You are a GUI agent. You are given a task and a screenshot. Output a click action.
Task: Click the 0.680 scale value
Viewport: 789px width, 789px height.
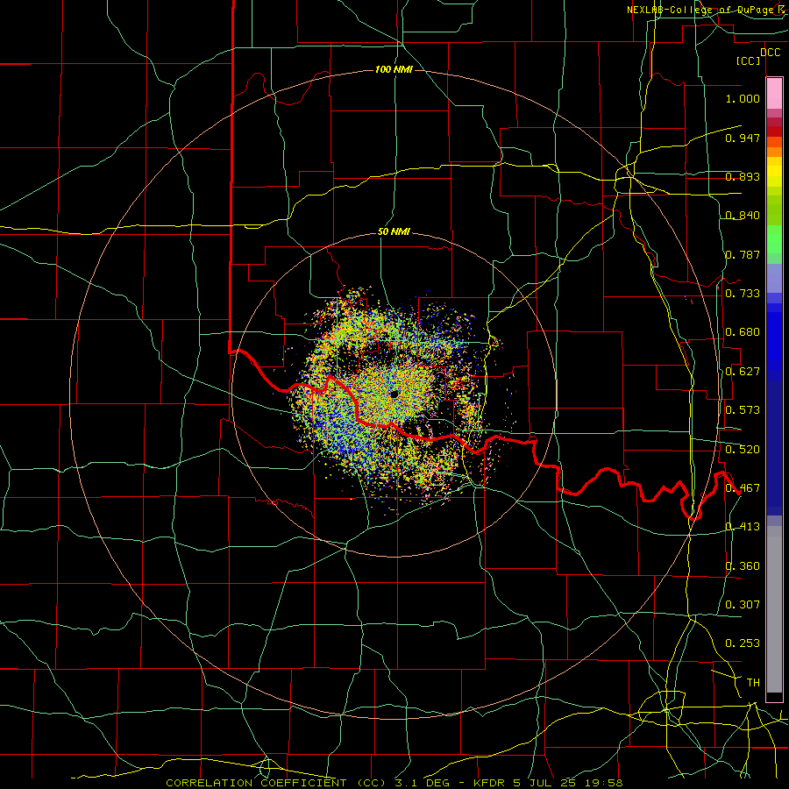tap(743, 332)
